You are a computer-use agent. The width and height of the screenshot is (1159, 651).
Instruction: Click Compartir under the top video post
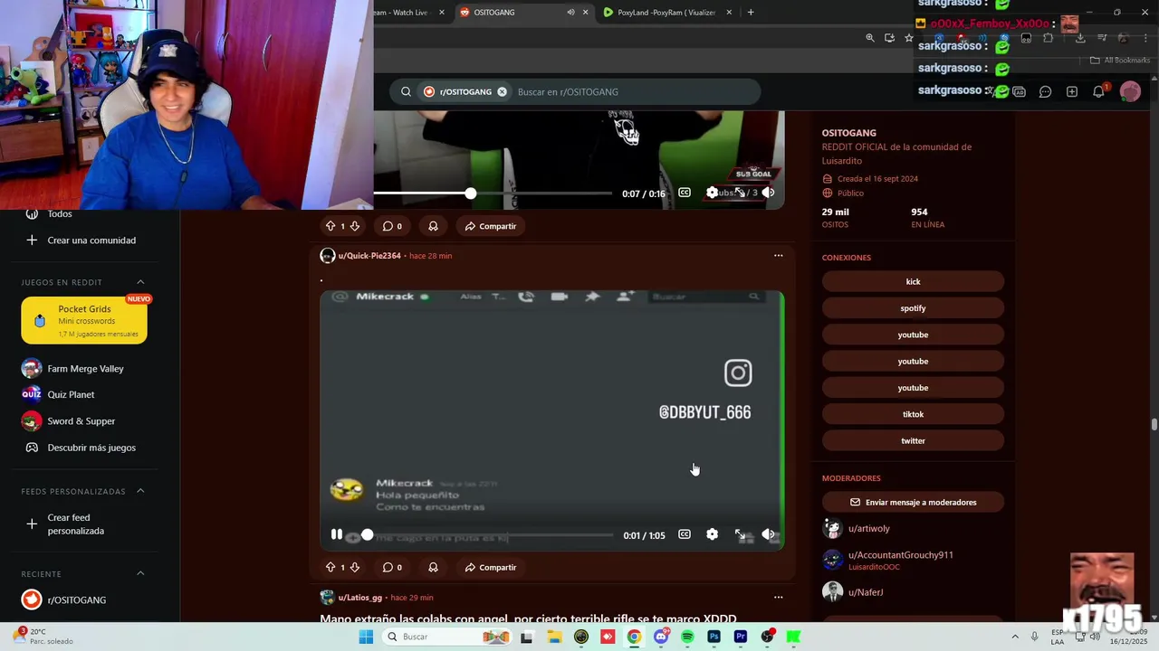pos(491,226)
